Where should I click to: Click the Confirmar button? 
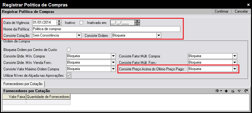(221, 11)
